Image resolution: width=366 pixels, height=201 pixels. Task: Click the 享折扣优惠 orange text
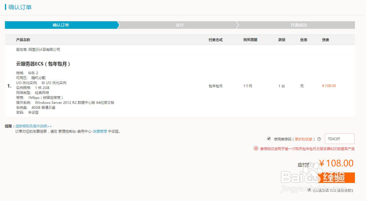pyautogui.click(x=303, y=139)
